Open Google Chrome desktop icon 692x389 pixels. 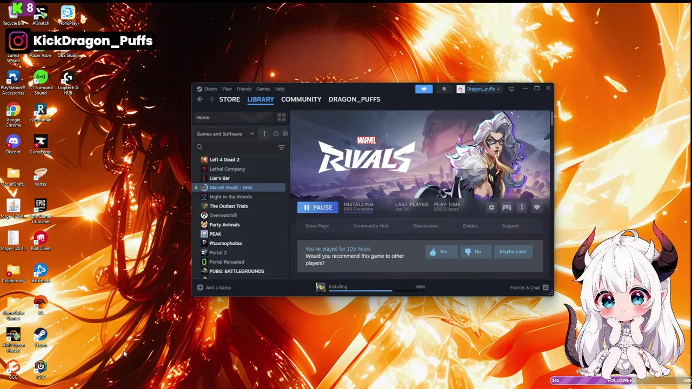click(14, 116)
